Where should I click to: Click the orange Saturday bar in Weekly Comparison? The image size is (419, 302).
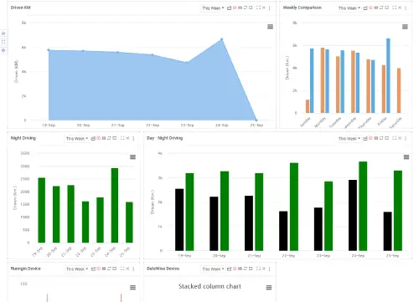pyautogui.click(x=399, y=90)
